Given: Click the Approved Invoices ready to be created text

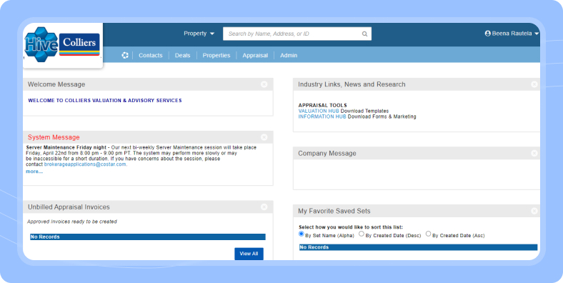Looking at the screenshot, I should (72, 222).
